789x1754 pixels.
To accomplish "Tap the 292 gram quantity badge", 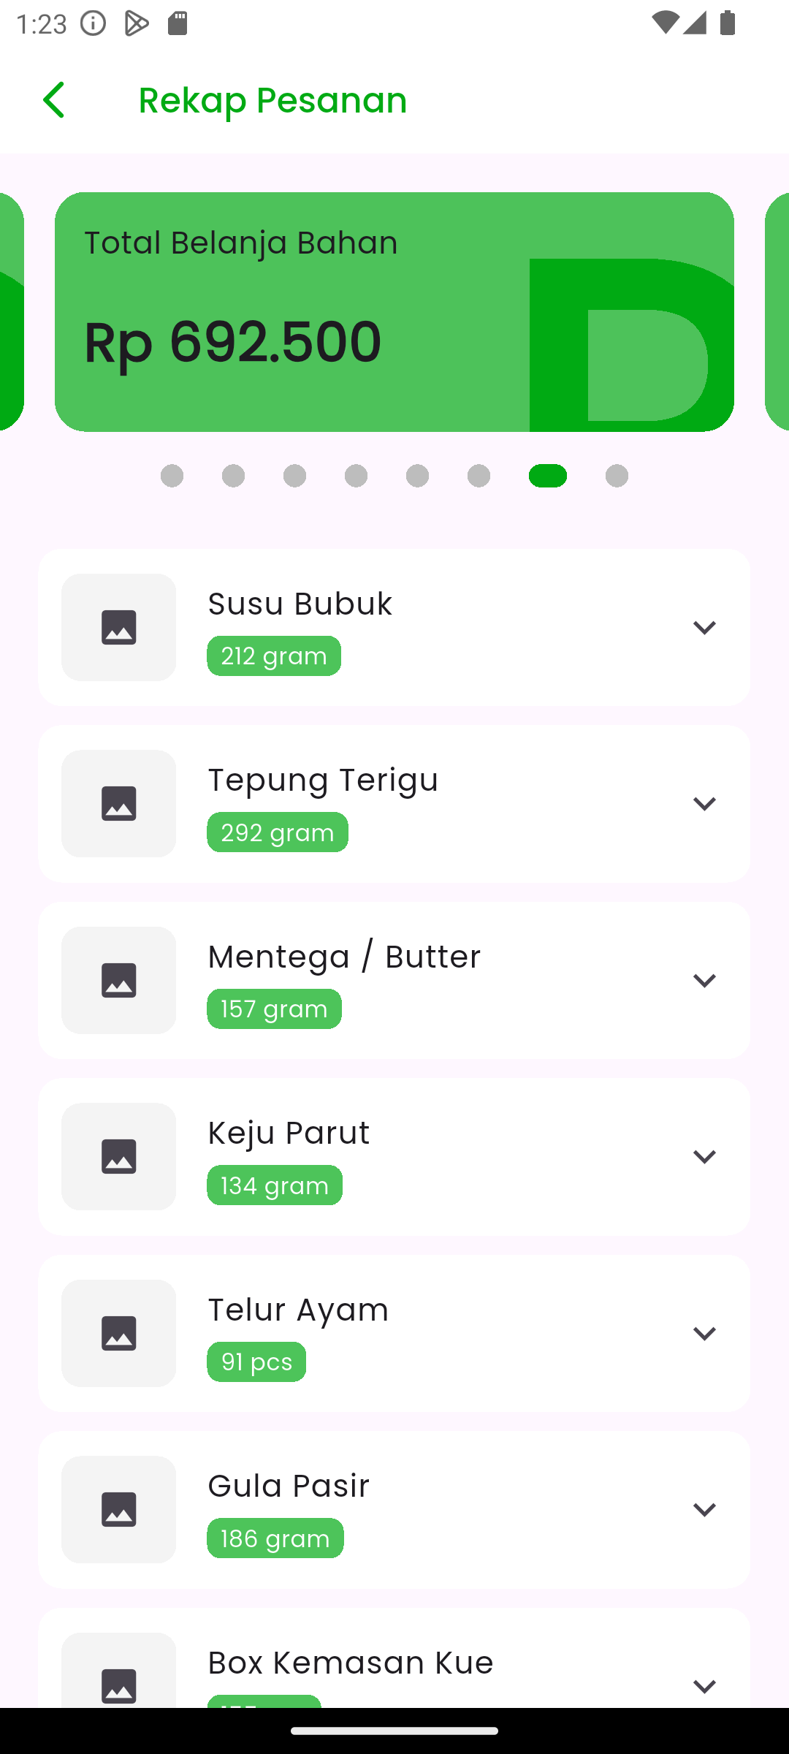I will (x=277, y=832).
